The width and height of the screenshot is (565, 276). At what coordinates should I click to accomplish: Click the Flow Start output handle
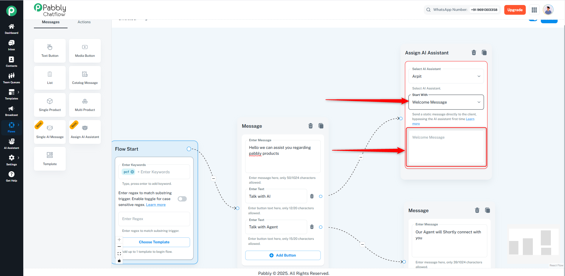189,149
